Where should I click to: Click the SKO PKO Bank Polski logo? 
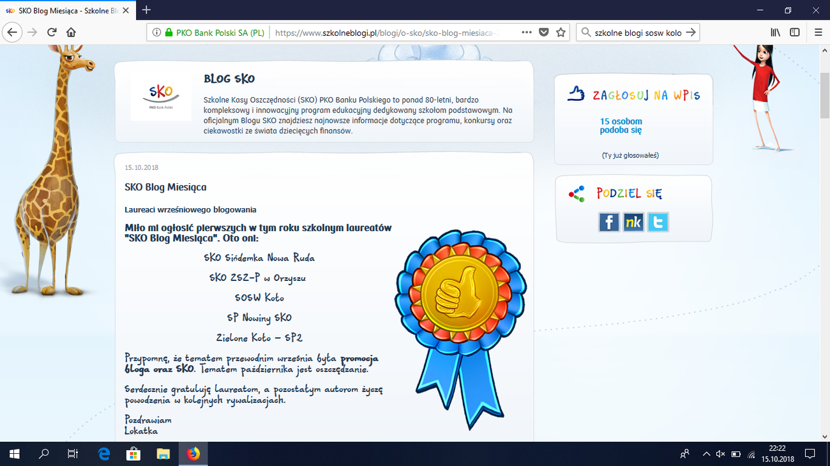[x=161, y=96]
